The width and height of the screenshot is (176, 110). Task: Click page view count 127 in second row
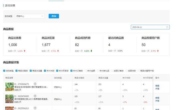pos(100,96)
